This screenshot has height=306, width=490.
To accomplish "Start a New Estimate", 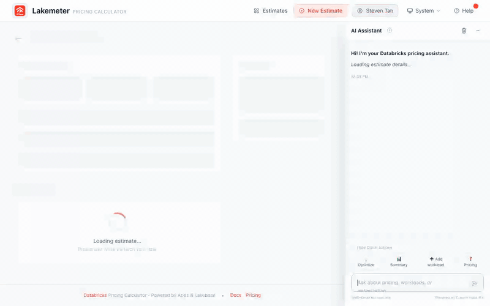I will 320,10.
